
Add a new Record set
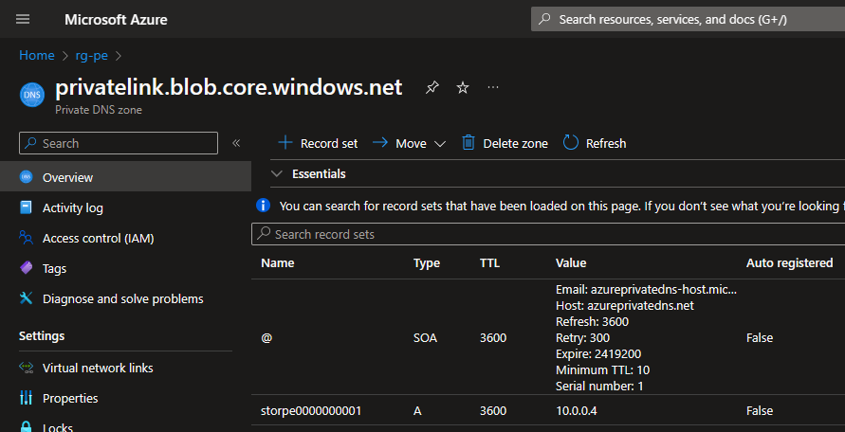[318, 143]
